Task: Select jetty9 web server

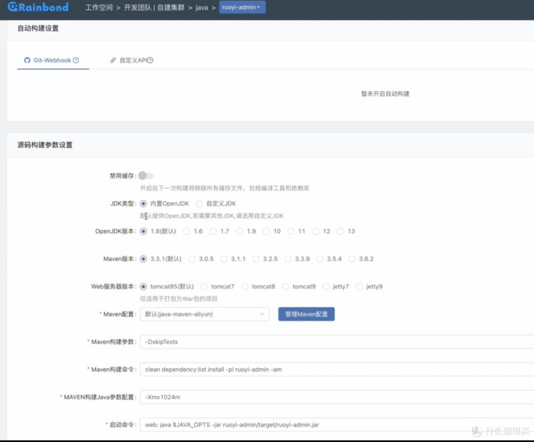Action: point(359,286)
